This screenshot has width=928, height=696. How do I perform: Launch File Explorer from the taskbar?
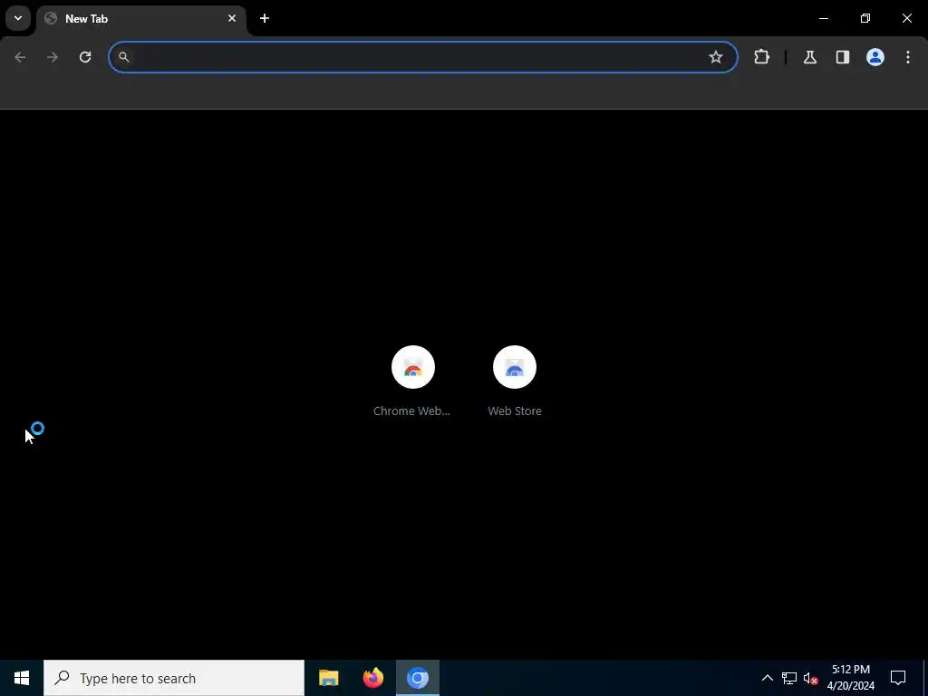pyautogui.click(x=328, y=678)
